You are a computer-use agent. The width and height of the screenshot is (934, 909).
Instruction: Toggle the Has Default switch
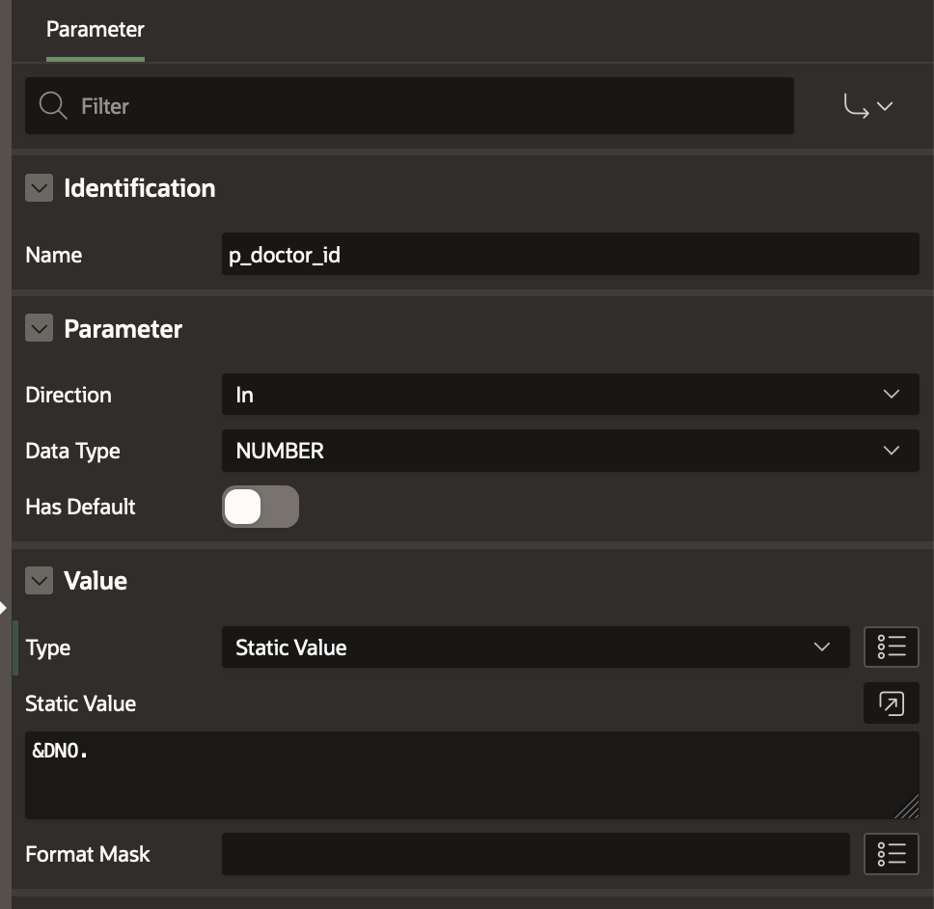[x=260, y=507]
